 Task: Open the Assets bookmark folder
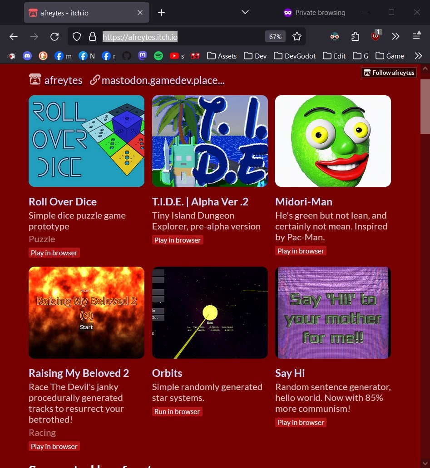(222, 56)
